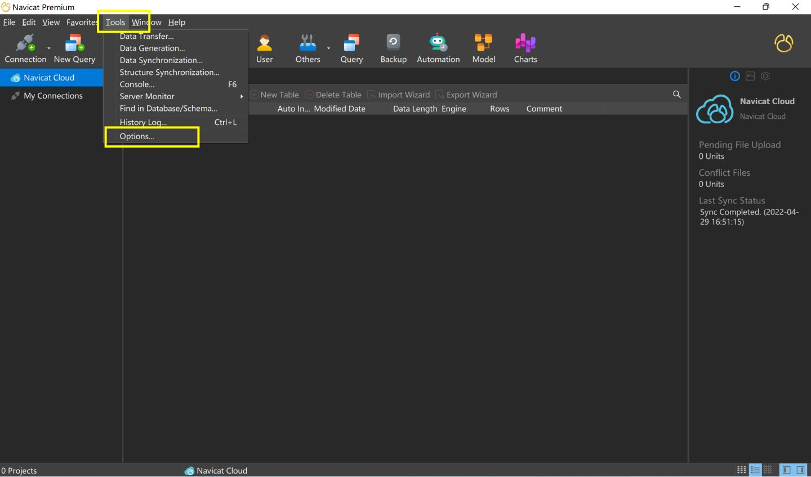The image size is (811, 477).
Task: Expand the Others dropdown arrow
Action: click(x=329, y=48)
